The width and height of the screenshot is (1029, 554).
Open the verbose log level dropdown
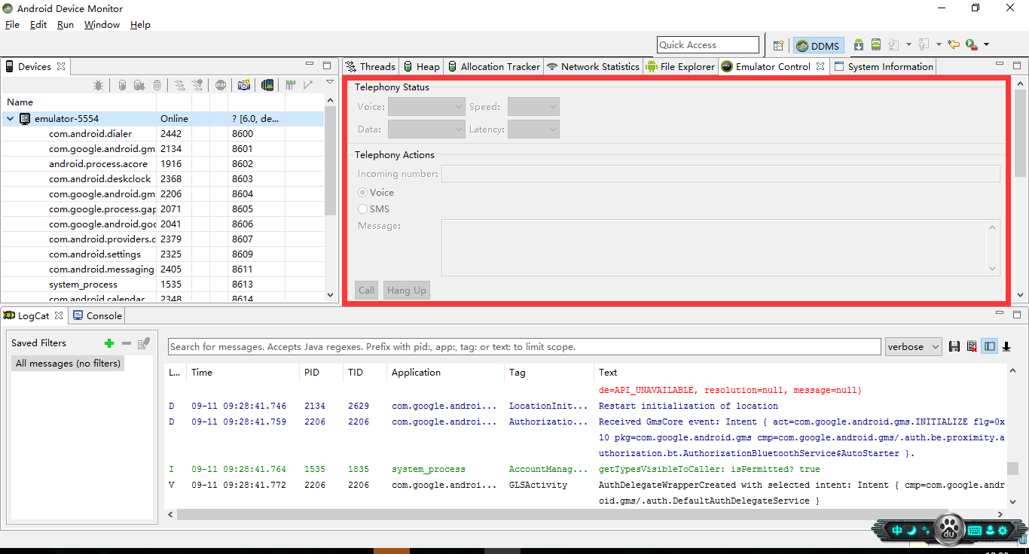[x=914, y=346]
